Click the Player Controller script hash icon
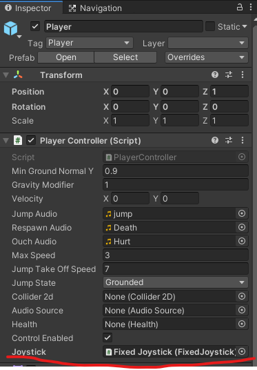257x370 pixels. tap(18, 140)
